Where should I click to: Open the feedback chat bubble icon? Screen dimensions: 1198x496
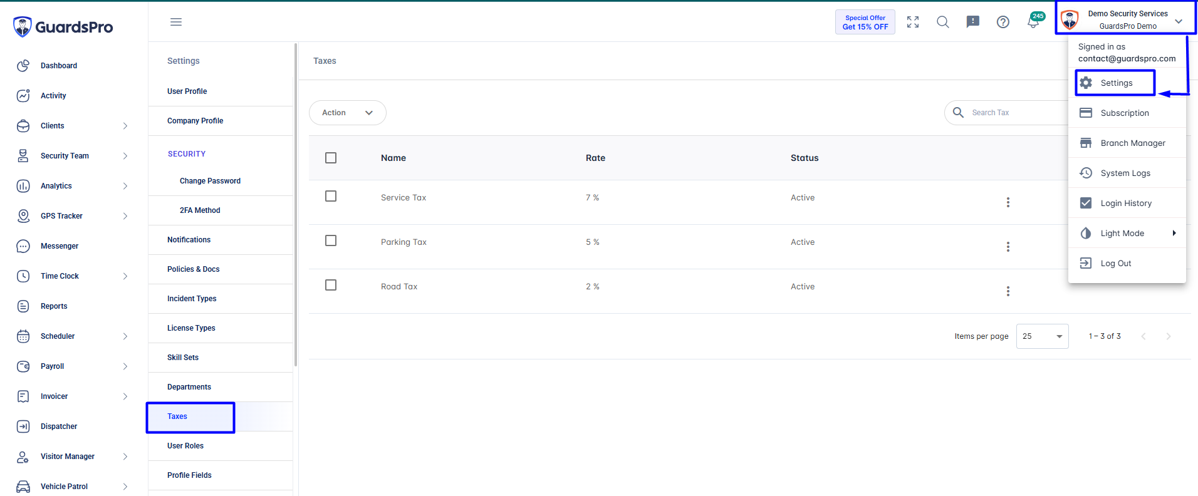973,22
